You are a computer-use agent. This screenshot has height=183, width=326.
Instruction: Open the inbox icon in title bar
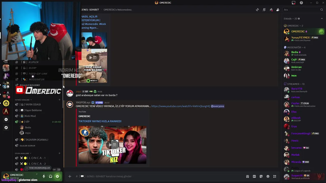click(294, 3)
